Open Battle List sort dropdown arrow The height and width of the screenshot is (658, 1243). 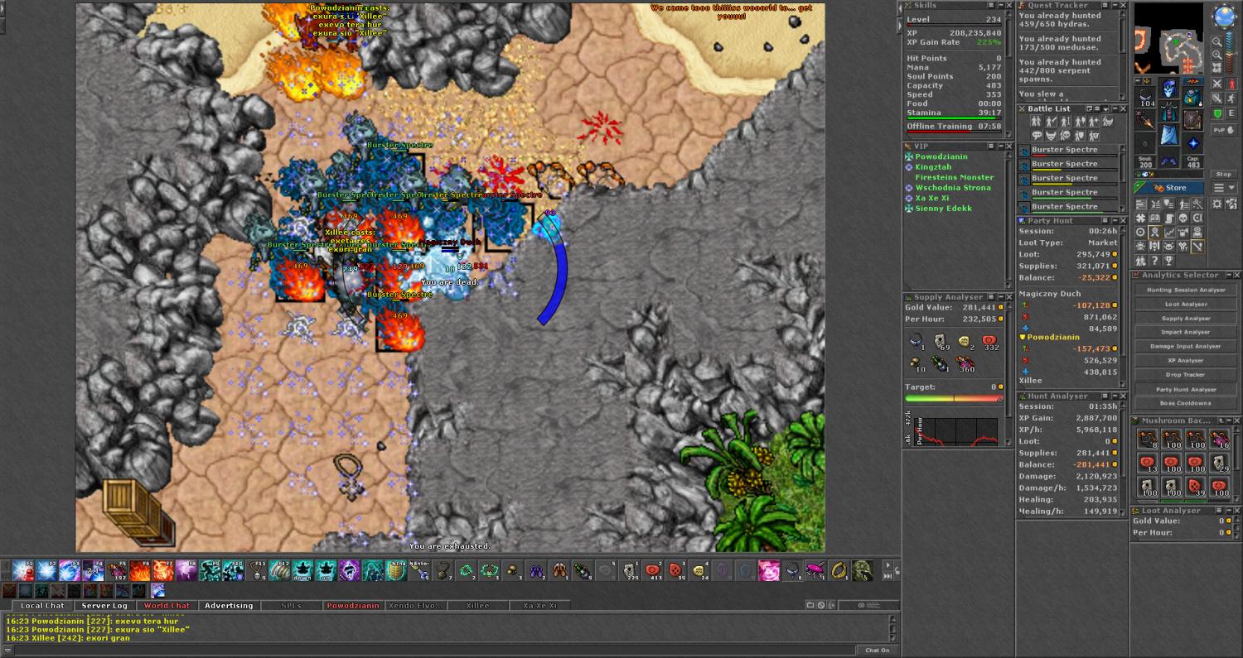[x=1105, y=108]
